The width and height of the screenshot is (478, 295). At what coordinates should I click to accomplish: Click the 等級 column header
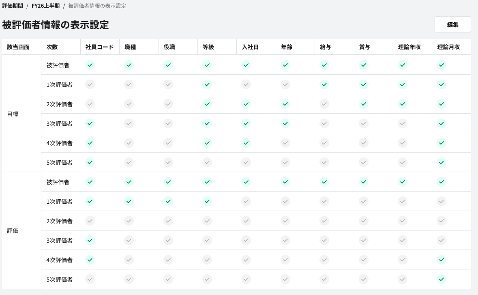click(208, 47)
